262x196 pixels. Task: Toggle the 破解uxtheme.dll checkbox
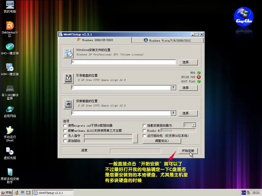(x=65, y=131)
